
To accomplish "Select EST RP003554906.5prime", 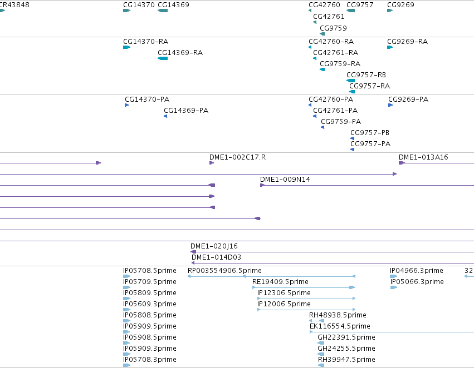I will point(271,276).
